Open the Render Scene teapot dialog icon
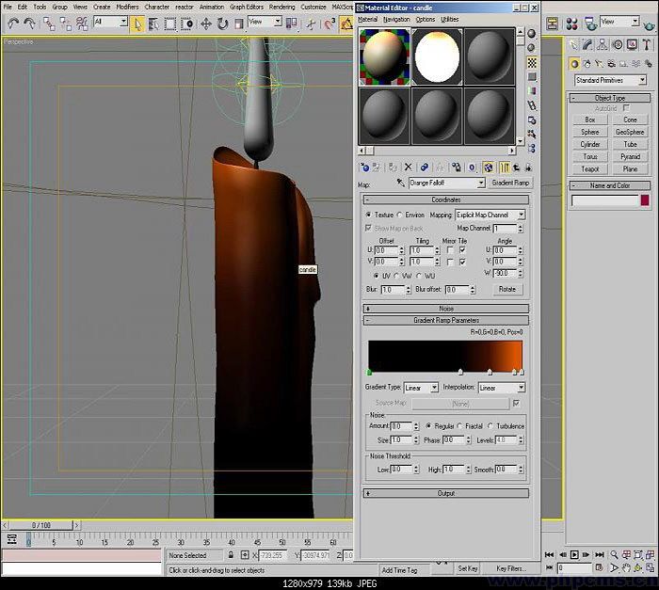The image size is (659, 590). [x=591, y=24]
